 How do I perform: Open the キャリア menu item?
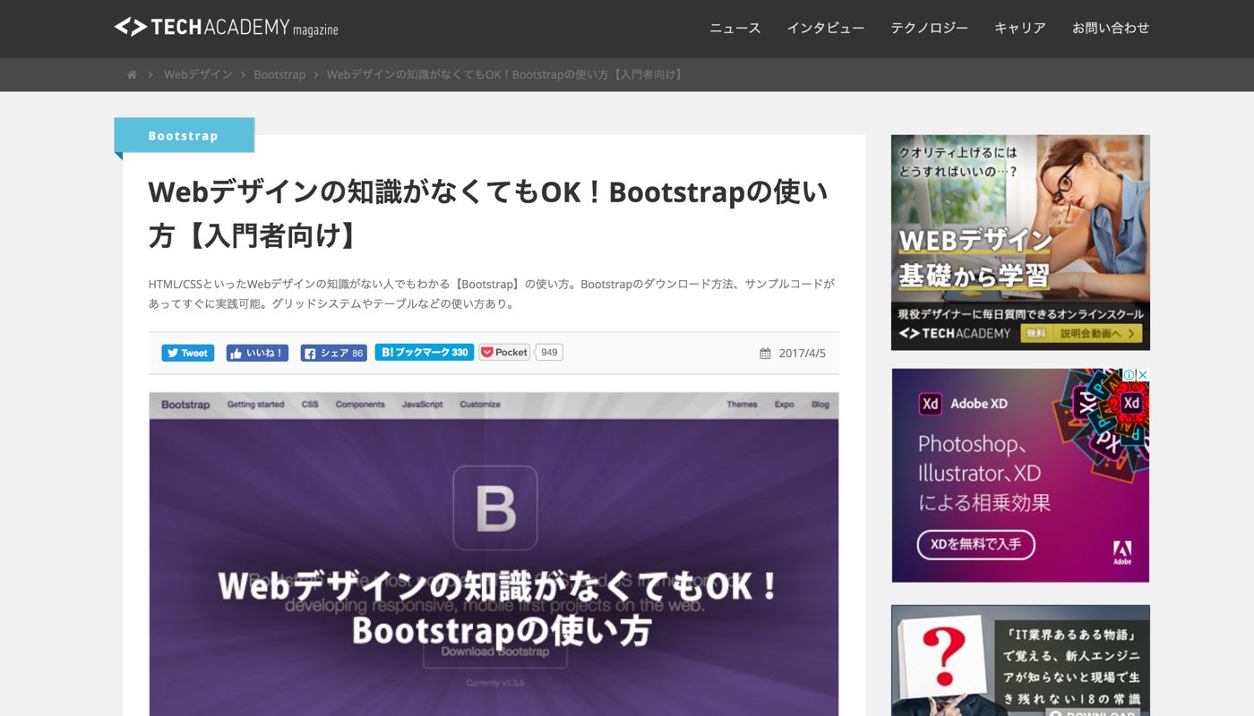[1020, 28]
